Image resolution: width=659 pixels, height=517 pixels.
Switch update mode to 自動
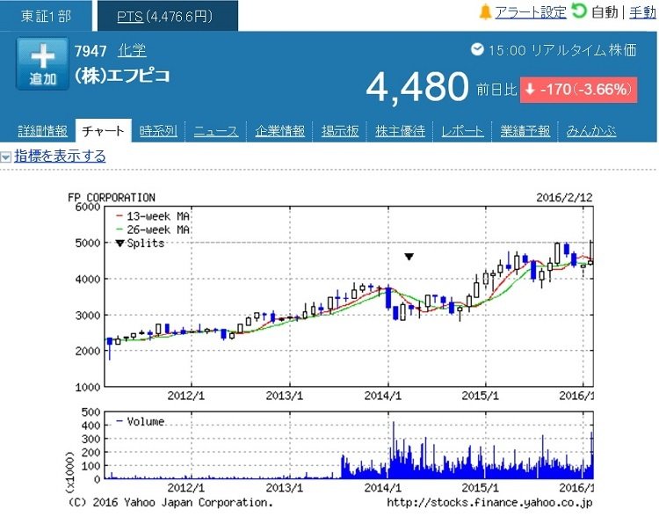(605, 12)
